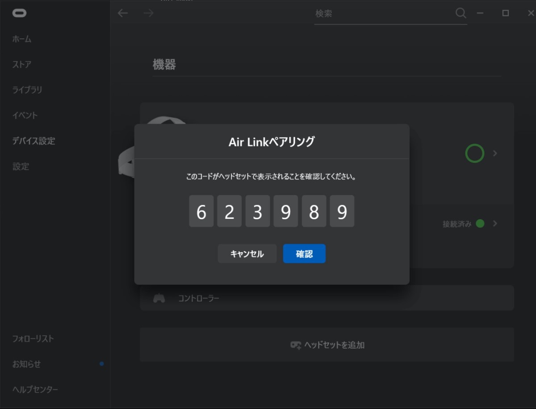Screen dimensions: 536x409
Task: Open ストア in the sidebar
Action: [x=22, y=64]
